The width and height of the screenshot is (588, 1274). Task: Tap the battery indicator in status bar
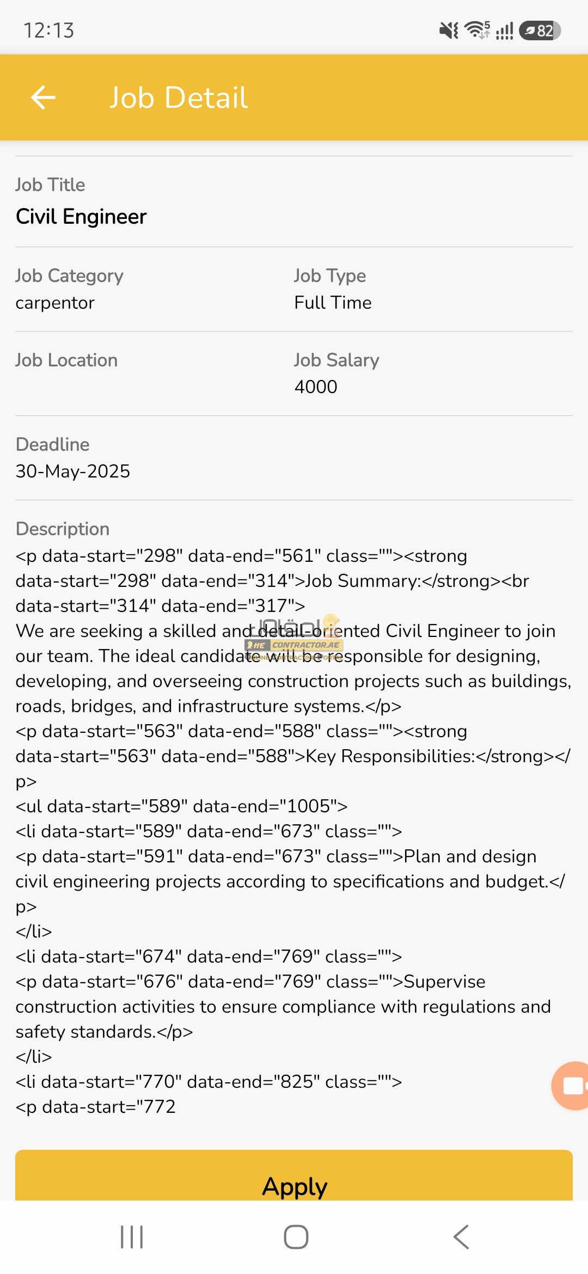(x=540, y=30)
